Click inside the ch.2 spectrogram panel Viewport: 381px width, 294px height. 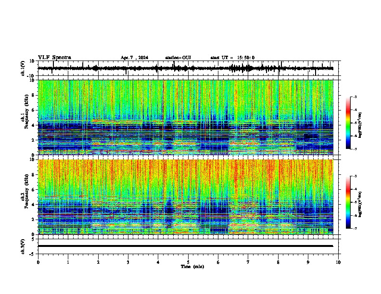click(x=186, y=197)
